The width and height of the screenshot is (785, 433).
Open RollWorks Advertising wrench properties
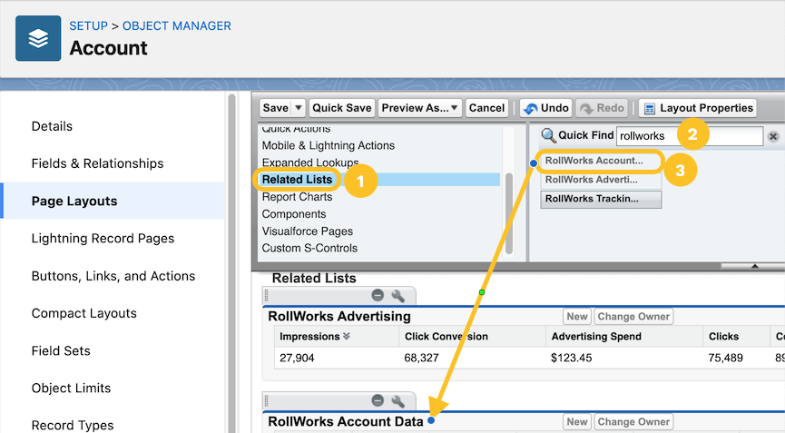[x=398, y=296]
